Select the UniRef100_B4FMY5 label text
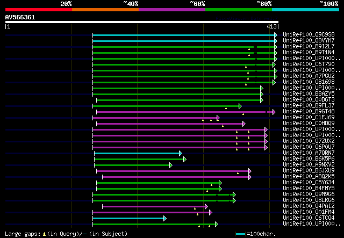The height and width of the screenshot is (238, 344). 309,189
